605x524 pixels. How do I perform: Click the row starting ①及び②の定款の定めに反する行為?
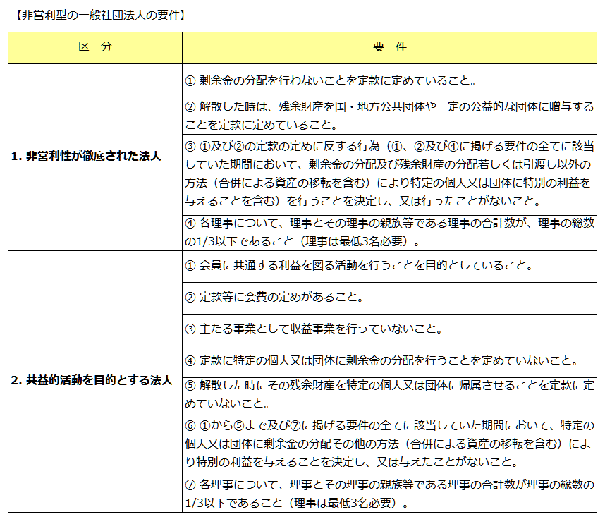point(390,175)
